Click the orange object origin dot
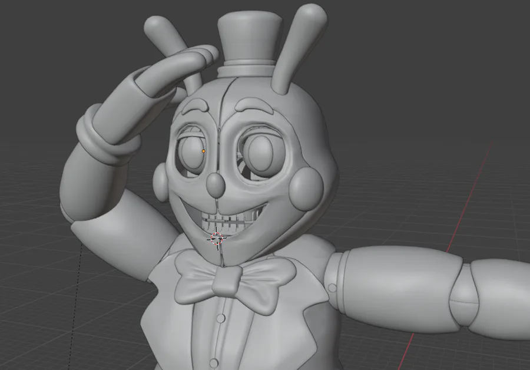This screenshot has width=530, height=370. [x=204, y=151]
